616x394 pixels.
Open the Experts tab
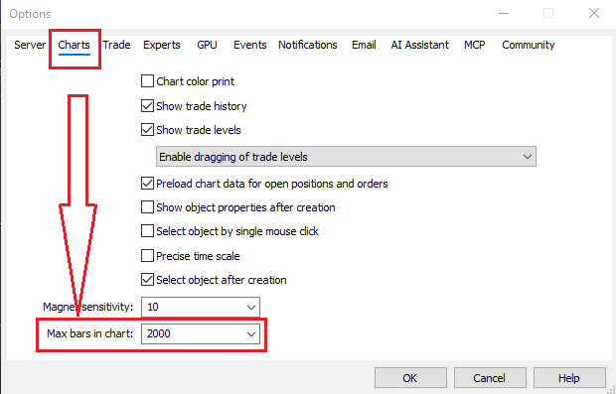(162, 45)
